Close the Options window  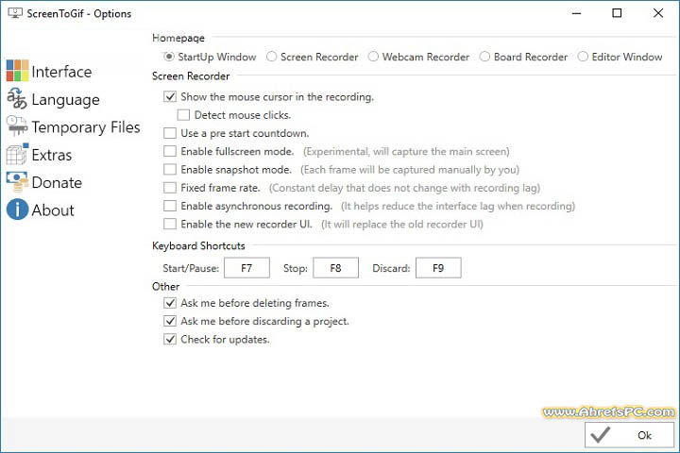pos(658,13)
